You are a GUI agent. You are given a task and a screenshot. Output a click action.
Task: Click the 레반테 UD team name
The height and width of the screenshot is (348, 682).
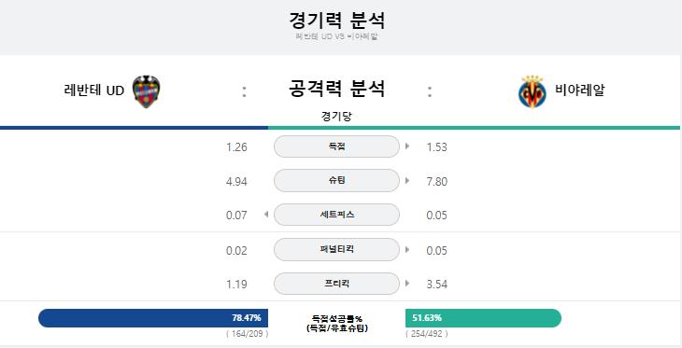point(94,90)
